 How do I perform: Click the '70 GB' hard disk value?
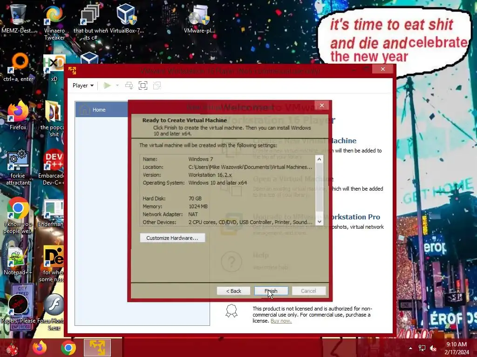click(195, 198)
